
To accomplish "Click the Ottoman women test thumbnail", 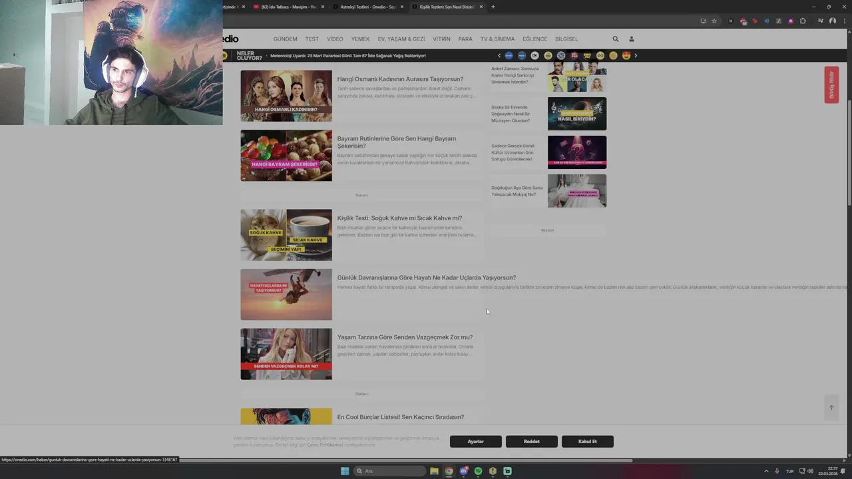I will 286,96.
